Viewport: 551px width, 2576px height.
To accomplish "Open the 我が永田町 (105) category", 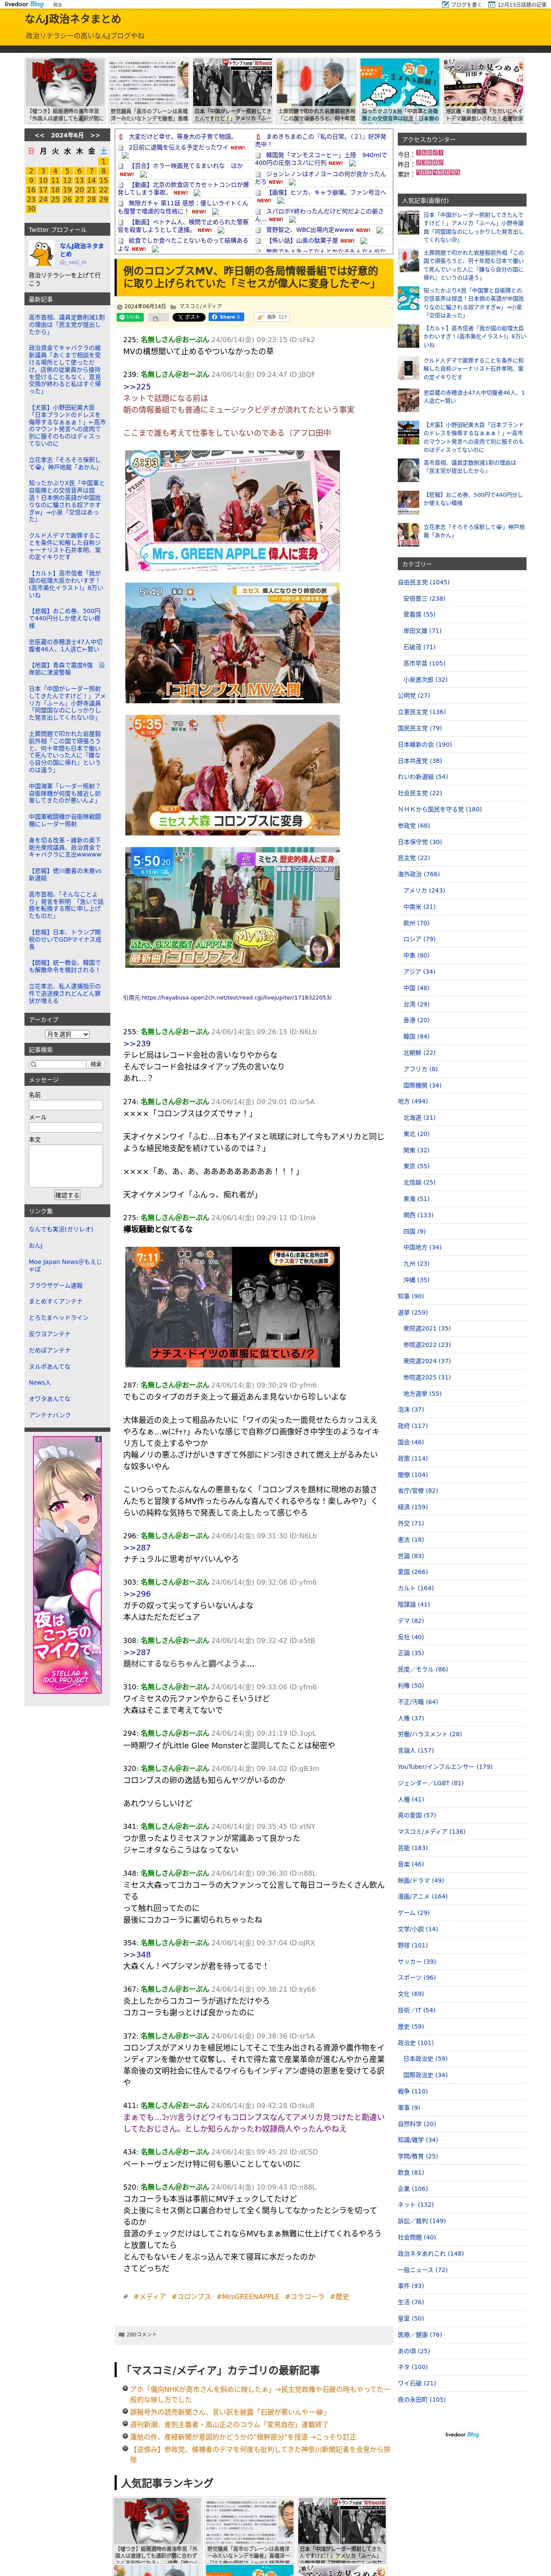I will (x=422, y=2399).
